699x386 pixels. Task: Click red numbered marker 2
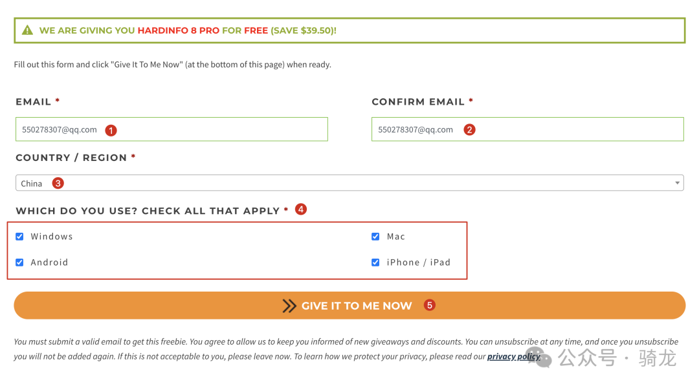pyautogui.click(x=469, y=129)
